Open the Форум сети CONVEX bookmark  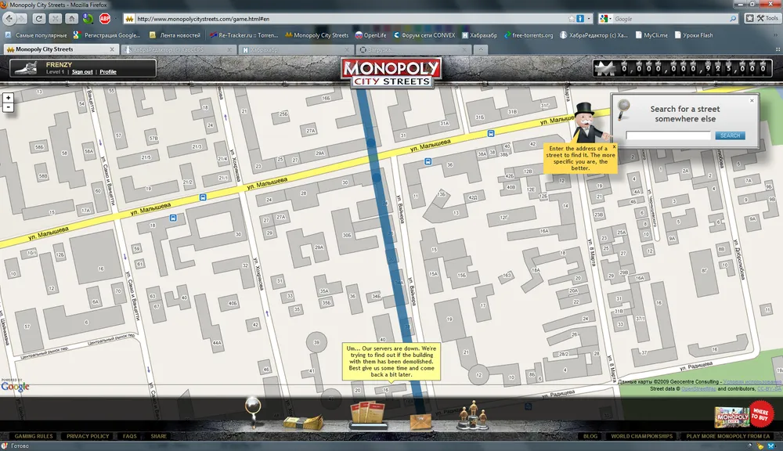tap(424, 35)
